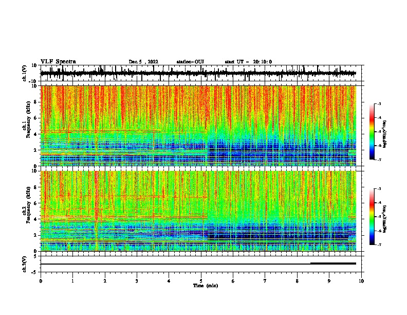
Task: Click the ch.1 'log(PSD)(V²/Hz)' color bar title
Action: point(385,134)
